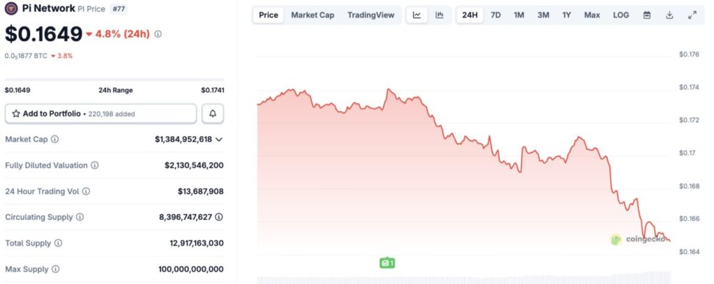714x284 pixels.
Task: Select the 24H time range
Action: (470, 15)
